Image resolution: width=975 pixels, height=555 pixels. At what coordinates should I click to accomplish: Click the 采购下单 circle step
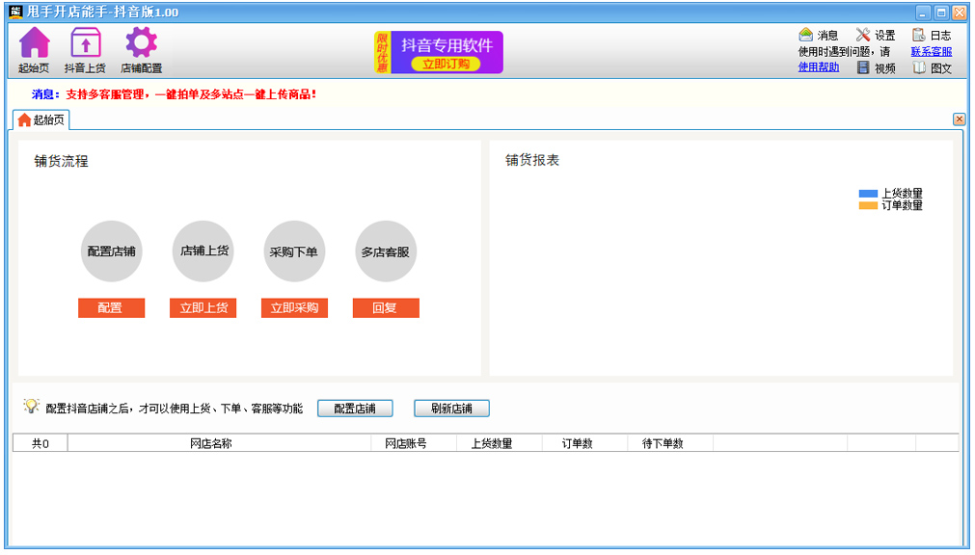(294, 251)
